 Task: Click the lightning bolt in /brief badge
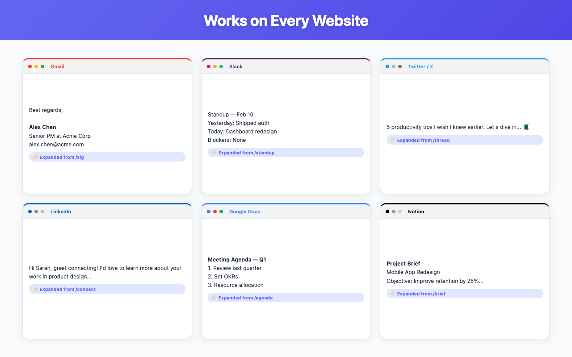(x=392, y=294)
